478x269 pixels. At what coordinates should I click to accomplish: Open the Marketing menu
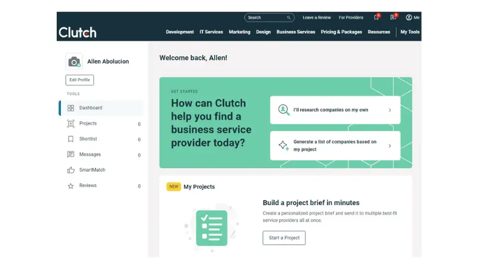[x=240, y=32]
